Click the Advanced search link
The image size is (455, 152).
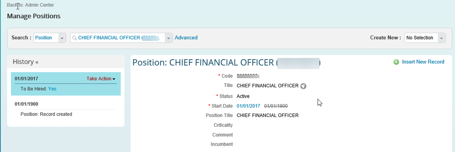(x=186, y=38)
